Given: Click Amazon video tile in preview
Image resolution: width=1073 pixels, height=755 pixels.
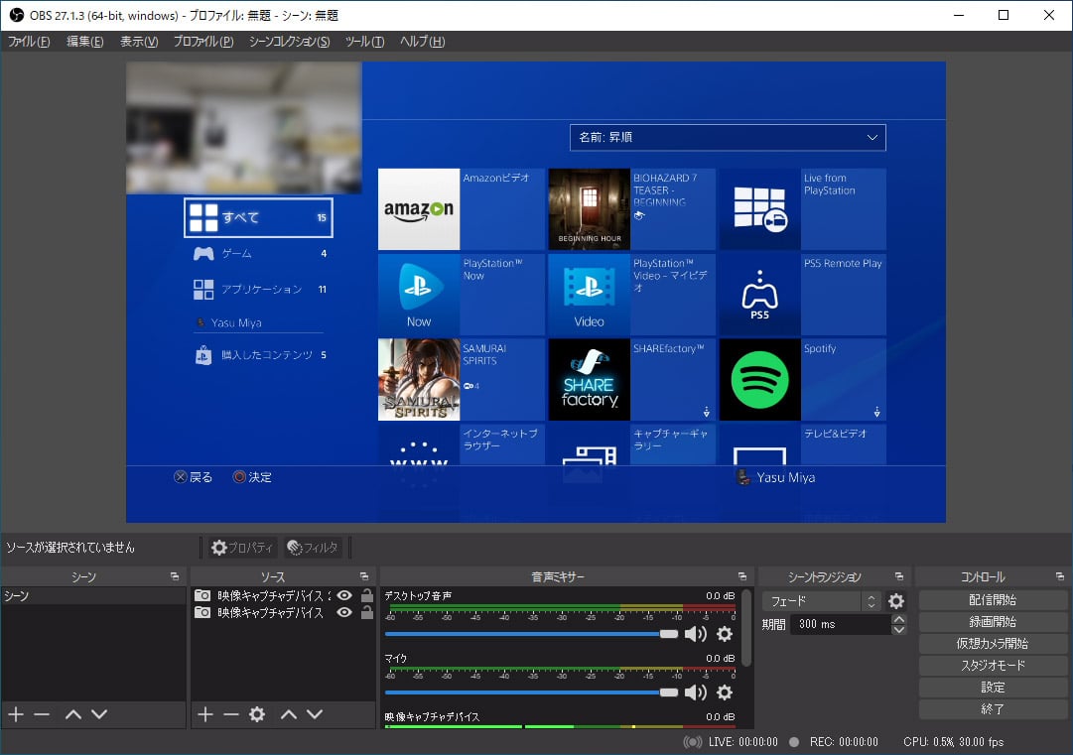Looking at the screenshot, I should coord(462,209).
